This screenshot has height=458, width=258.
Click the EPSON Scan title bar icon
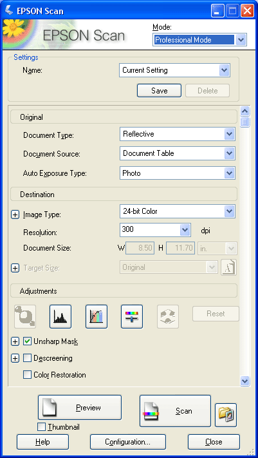pyautogui.click(x=10, y=11)
